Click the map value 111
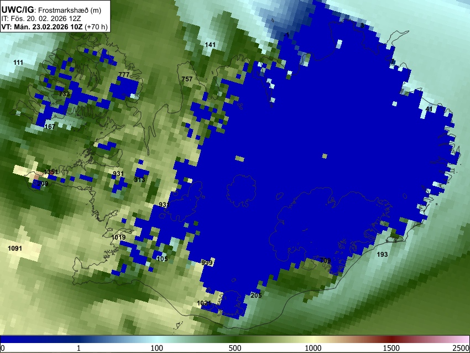 point(18,63)
